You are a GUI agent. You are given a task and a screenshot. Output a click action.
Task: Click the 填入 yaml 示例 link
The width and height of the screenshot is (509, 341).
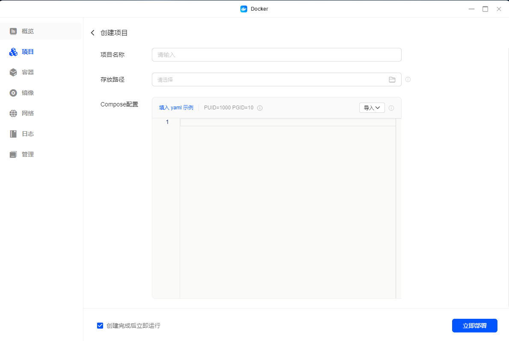click(176, 108)
